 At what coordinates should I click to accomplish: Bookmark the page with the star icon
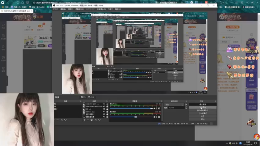click(x=34, y=3)
